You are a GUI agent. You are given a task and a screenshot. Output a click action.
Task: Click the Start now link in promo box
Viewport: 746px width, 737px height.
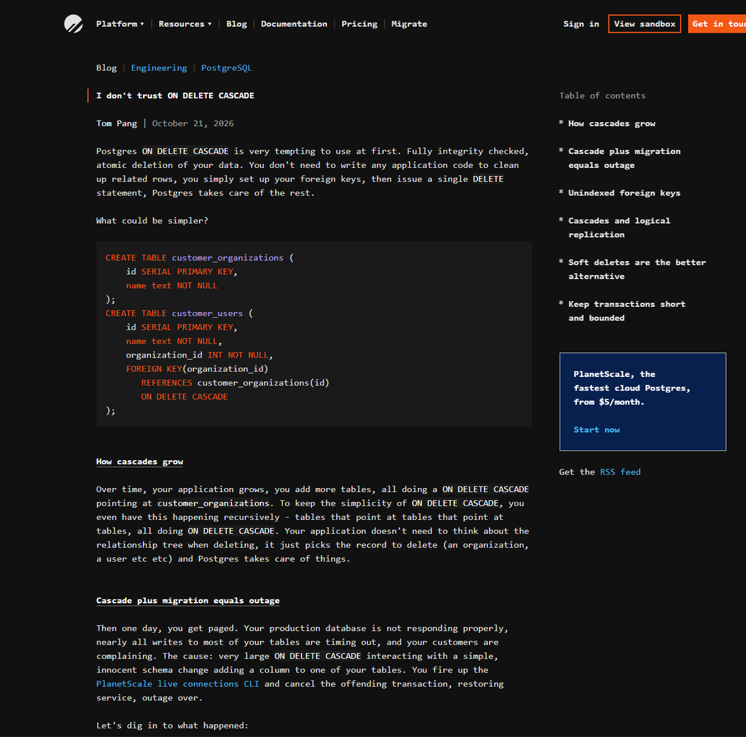point(597,430)
